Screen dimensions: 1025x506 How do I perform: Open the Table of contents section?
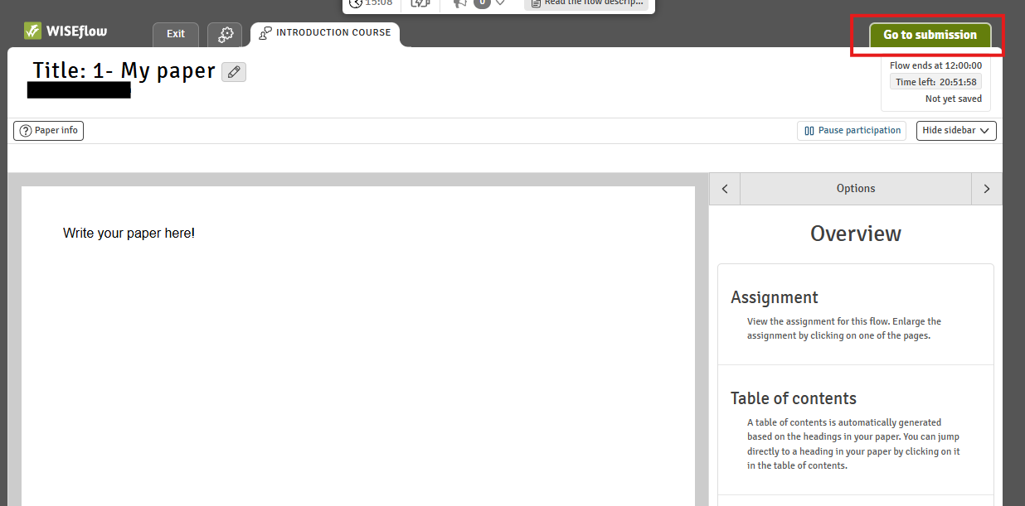(x=856, y=430)
